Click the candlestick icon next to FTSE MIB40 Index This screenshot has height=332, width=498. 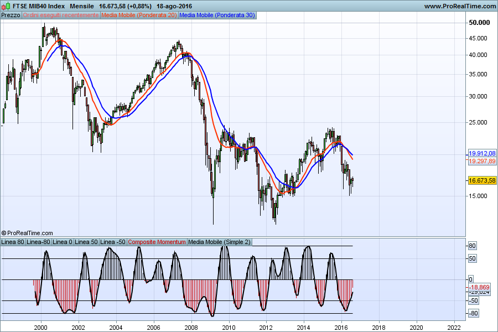point(6,6)
